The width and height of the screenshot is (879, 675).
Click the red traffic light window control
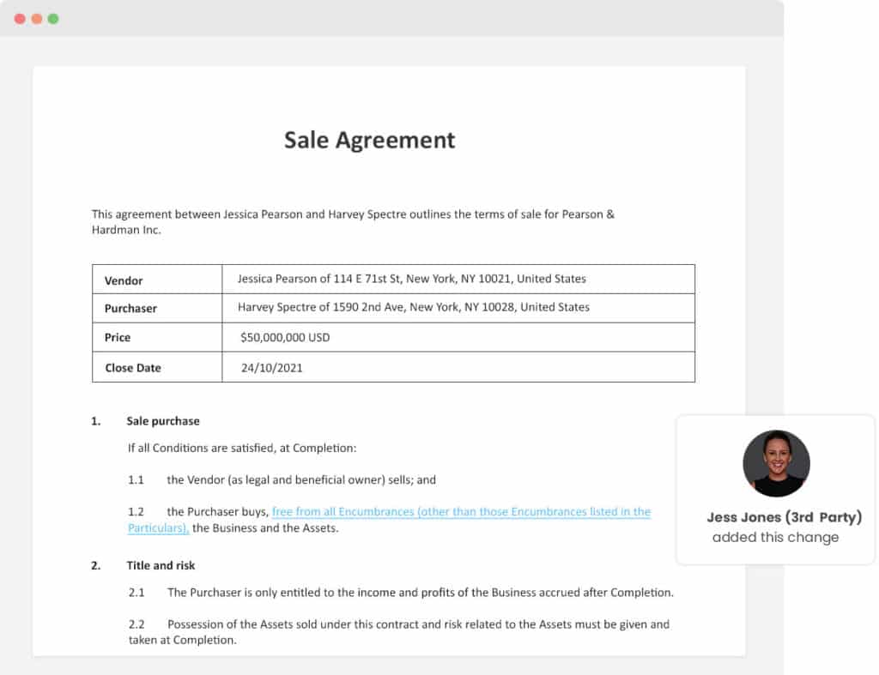coord(20,17)
